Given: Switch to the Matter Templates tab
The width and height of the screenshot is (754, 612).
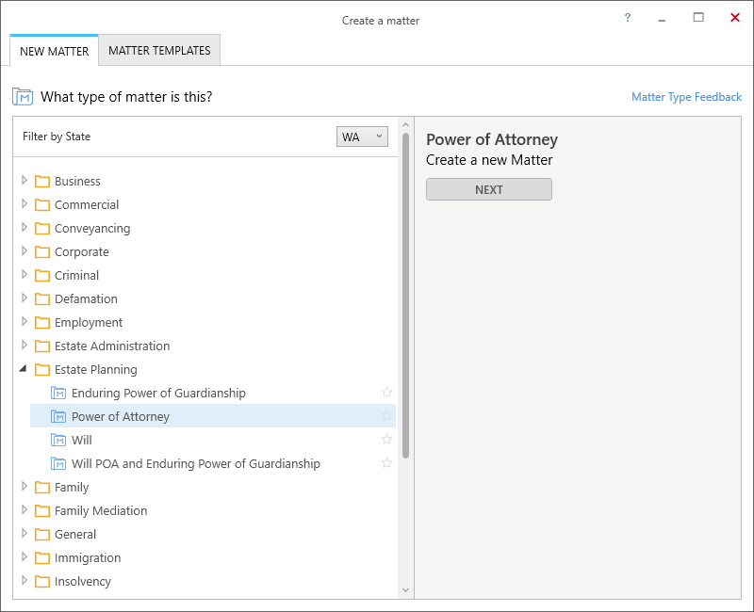Looking at the screenshot, I should [159, 51].
